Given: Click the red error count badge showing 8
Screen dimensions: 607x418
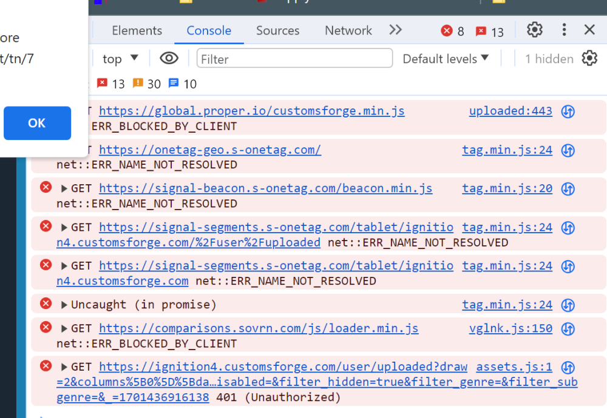Looking at the screenshot, I should (x=453, y=31).
